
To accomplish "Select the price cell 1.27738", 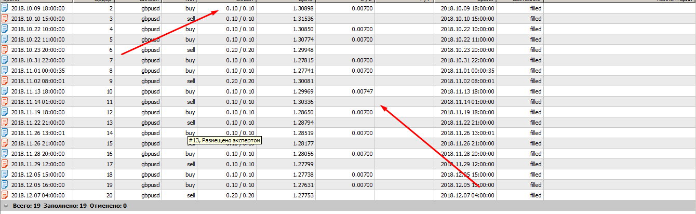I will pyautogui.click(x=304, y=175).
